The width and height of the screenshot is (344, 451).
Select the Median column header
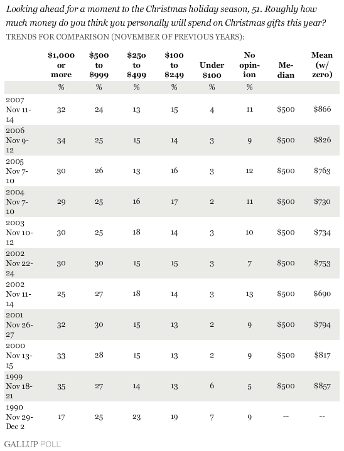tap(286, 70)
